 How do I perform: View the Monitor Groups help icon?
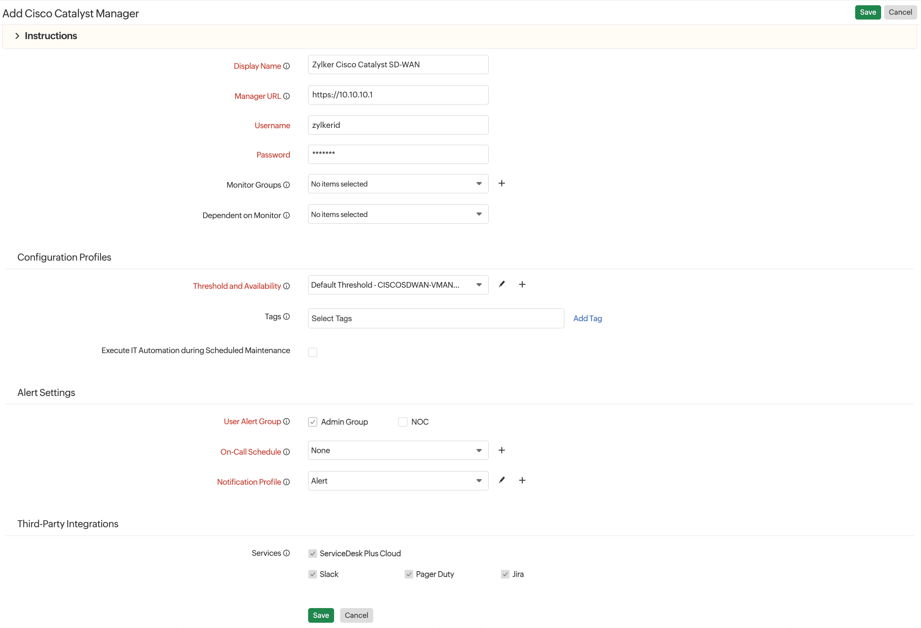[x=287, y=185]
